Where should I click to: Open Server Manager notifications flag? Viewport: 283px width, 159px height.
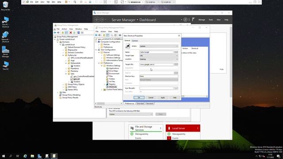point(193,19)
